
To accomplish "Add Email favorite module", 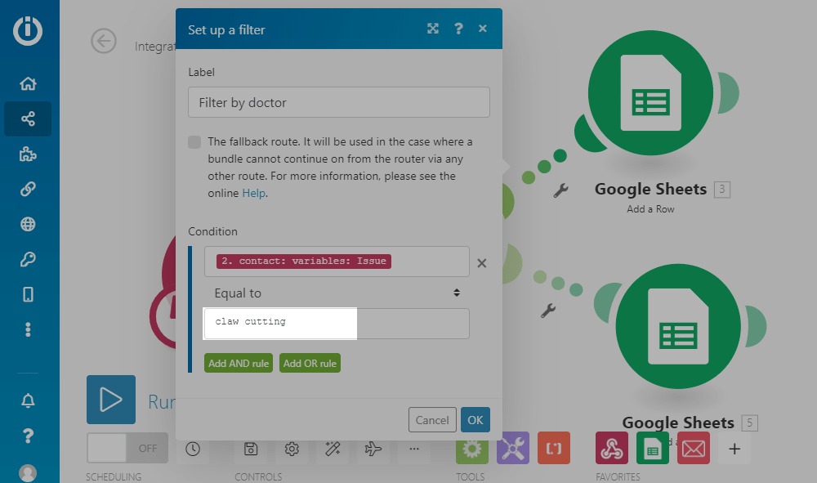I will coord(694,448).
